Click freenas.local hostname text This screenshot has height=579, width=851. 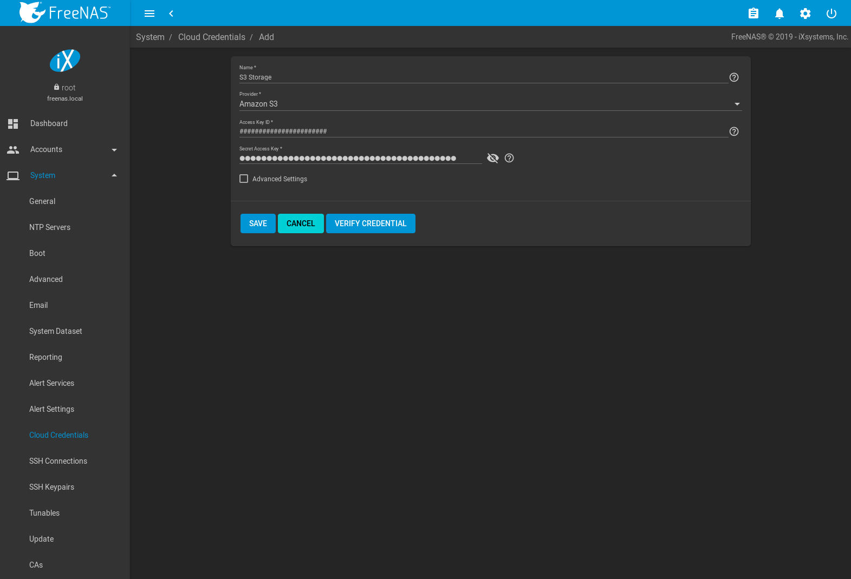[x=65, y=98]
